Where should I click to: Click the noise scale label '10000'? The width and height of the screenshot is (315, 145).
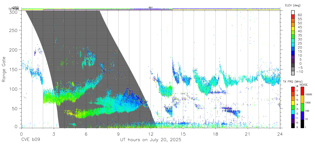[308, 95]
